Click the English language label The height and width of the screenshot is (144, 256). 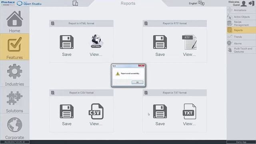pos(193,4)
